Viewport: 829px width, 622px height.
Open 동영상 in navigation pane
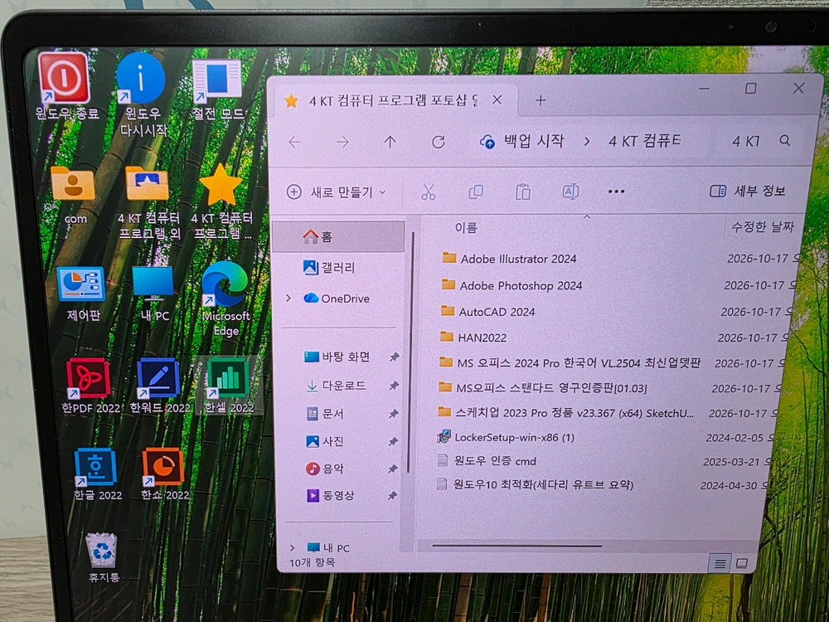coord(331,496)
